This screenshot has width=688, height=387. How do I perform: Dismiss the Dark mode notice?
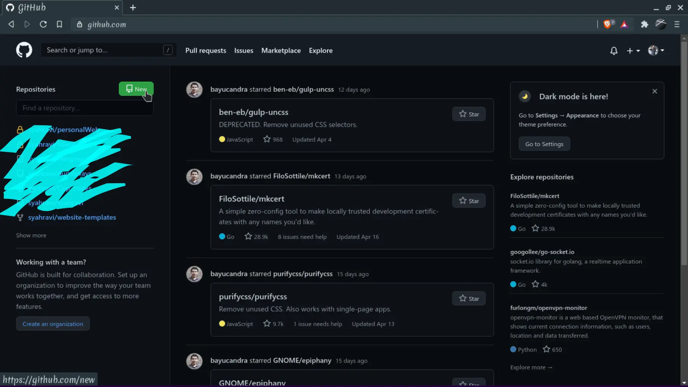[x=654, y=91]
